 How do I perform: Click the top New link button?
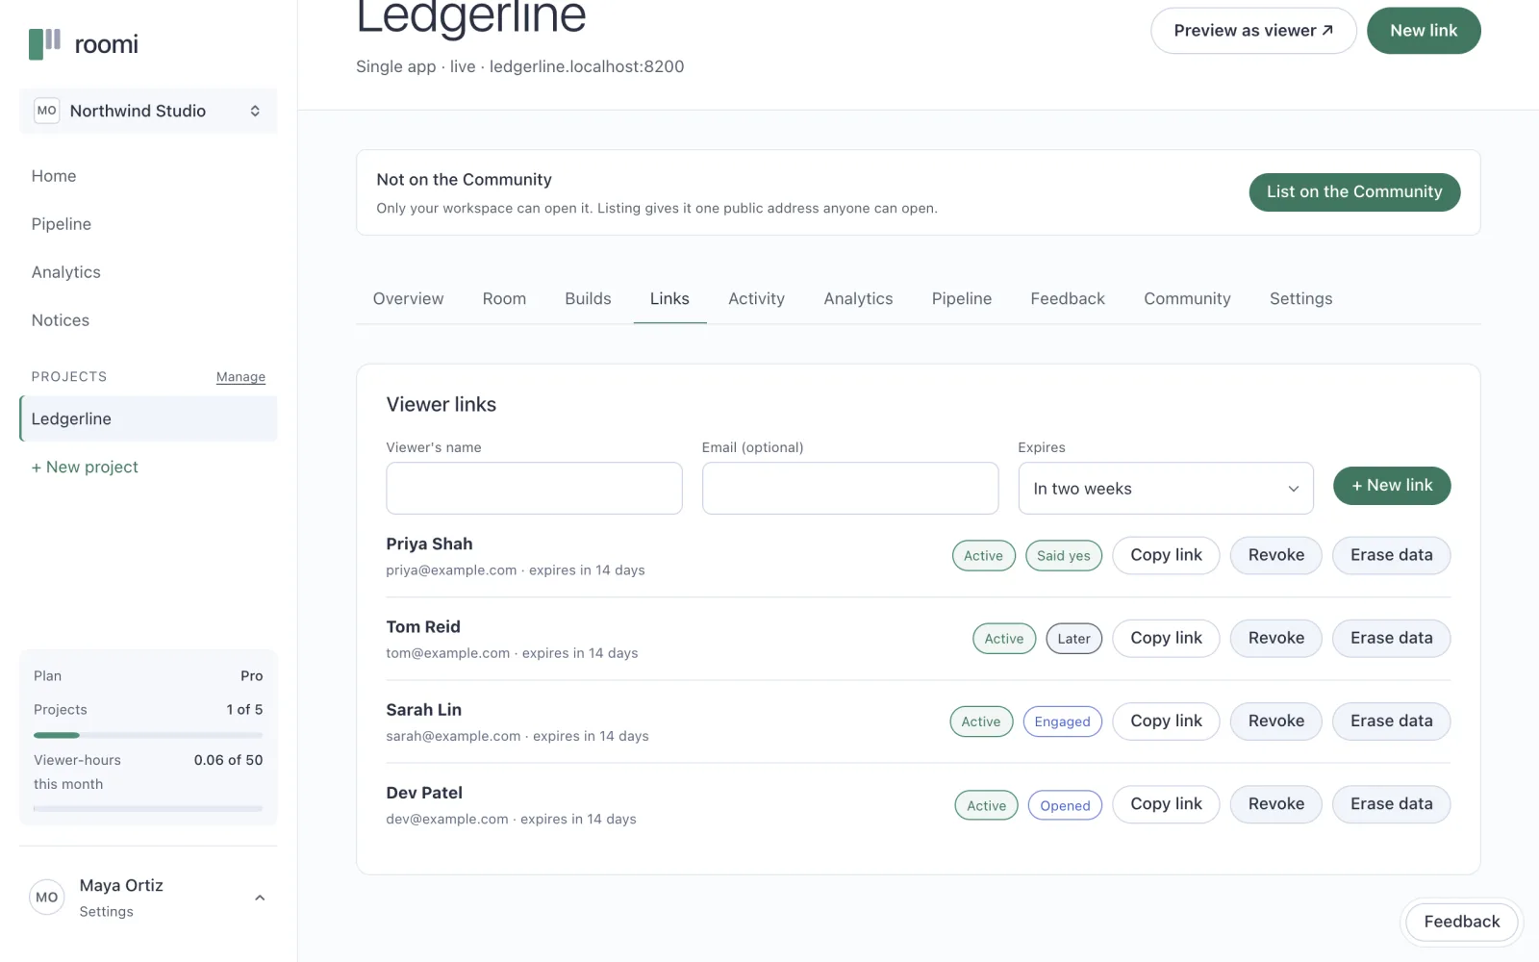coord(1424,31)
